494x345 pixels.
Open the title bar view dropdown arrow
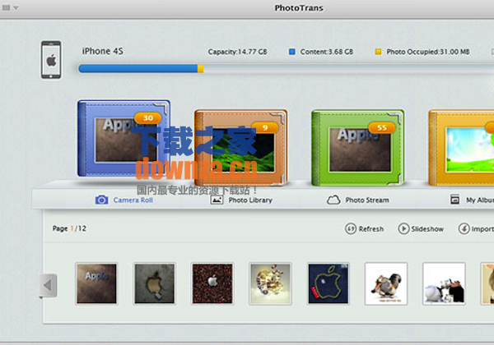coord(16,8)
